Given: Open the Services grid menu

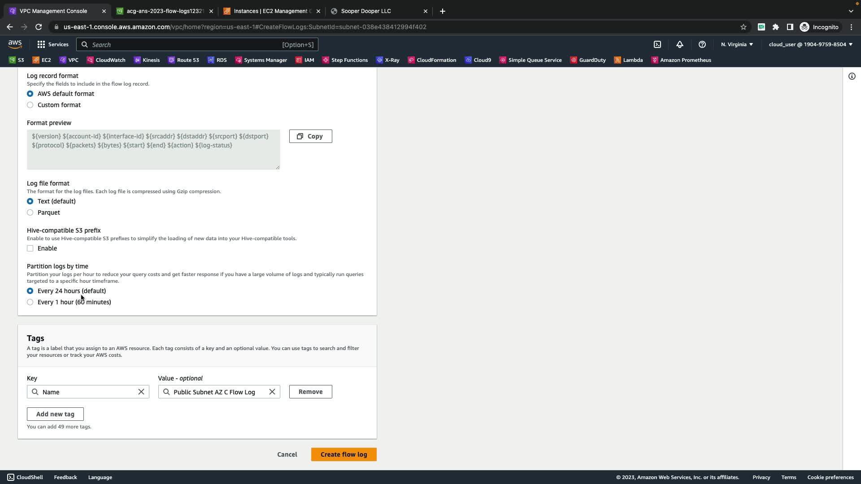Looking at the screenshot, I should (53, 44).
